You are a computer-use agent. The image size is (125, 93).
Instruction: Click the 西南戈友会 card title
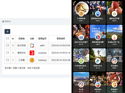(98, 66)
